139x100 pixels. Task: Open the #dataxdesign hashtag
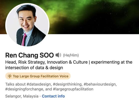39,84
